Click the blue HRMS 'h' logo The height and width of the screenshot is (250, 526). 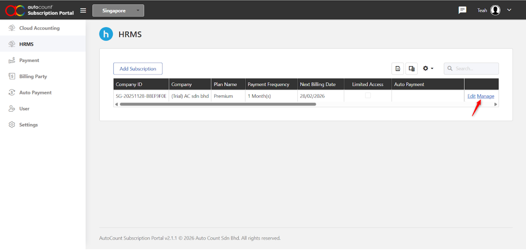click(x=106, y=34)
